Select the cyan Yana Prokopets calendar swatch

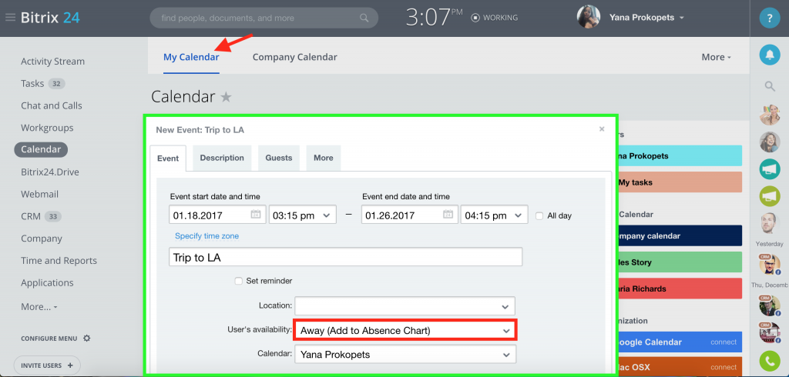tap(680, 156)
